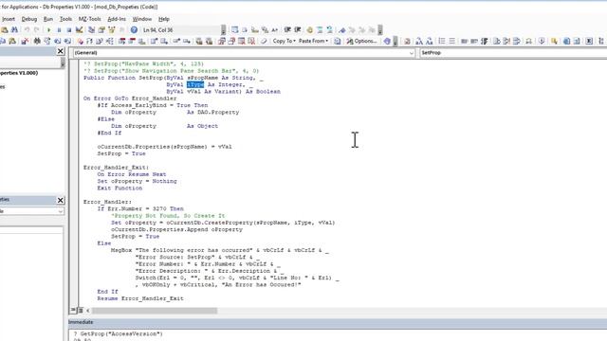Open the Add-Ins menu

click(x=117, y=19)
